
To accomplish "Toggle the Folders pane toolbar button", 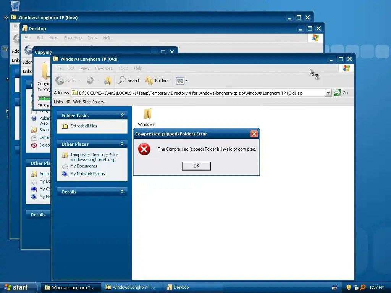I will coord(157,80).
